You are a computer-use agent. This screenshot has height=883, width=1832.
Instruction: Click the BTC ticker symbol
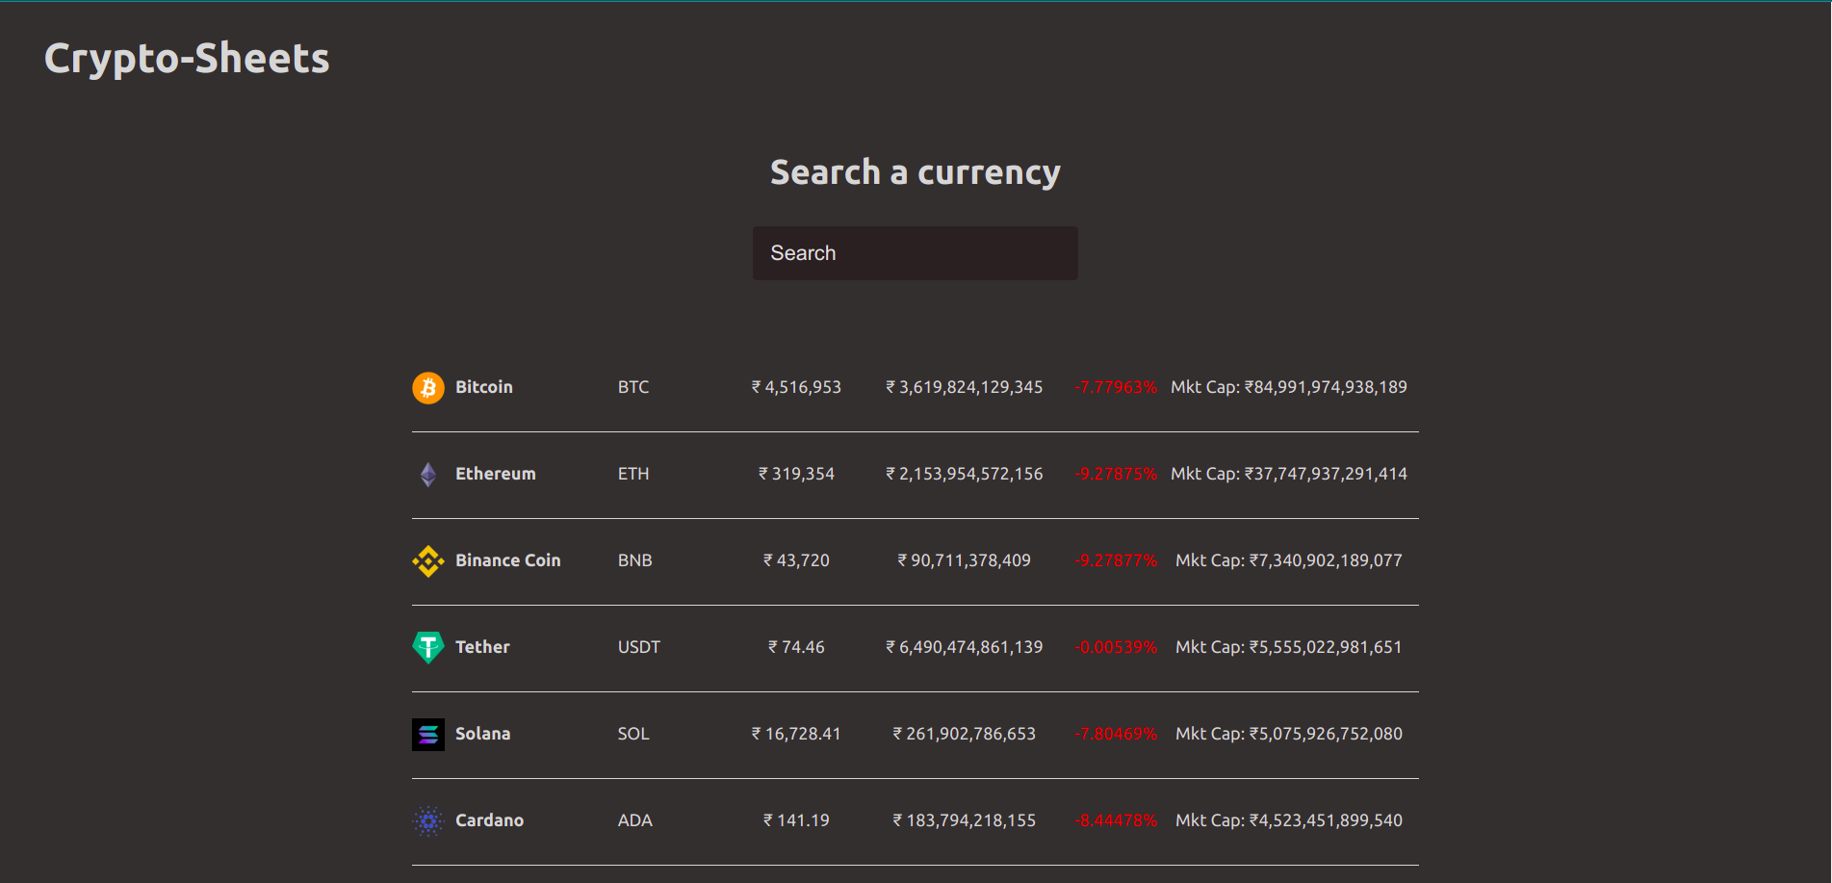coord(633,387)
